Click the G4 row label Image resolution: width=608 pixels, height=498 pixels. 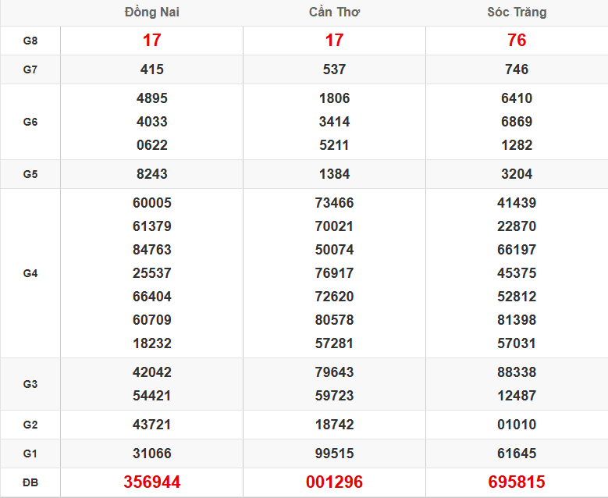(x=30, y=273)
